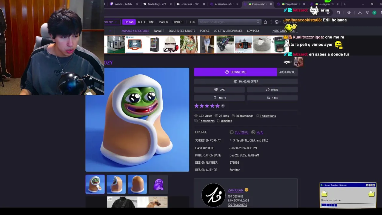
Task: Open a new browser tab
Action: pos(345,4)
